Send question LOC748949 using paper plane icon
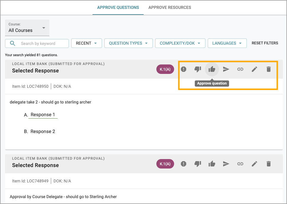This screenshot has width=287, height=204. point(226,164)
